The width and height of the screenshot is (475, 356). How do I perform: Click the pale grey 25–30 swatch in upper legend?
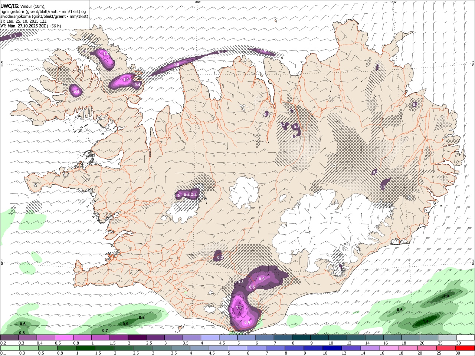[x=447, y=338]
